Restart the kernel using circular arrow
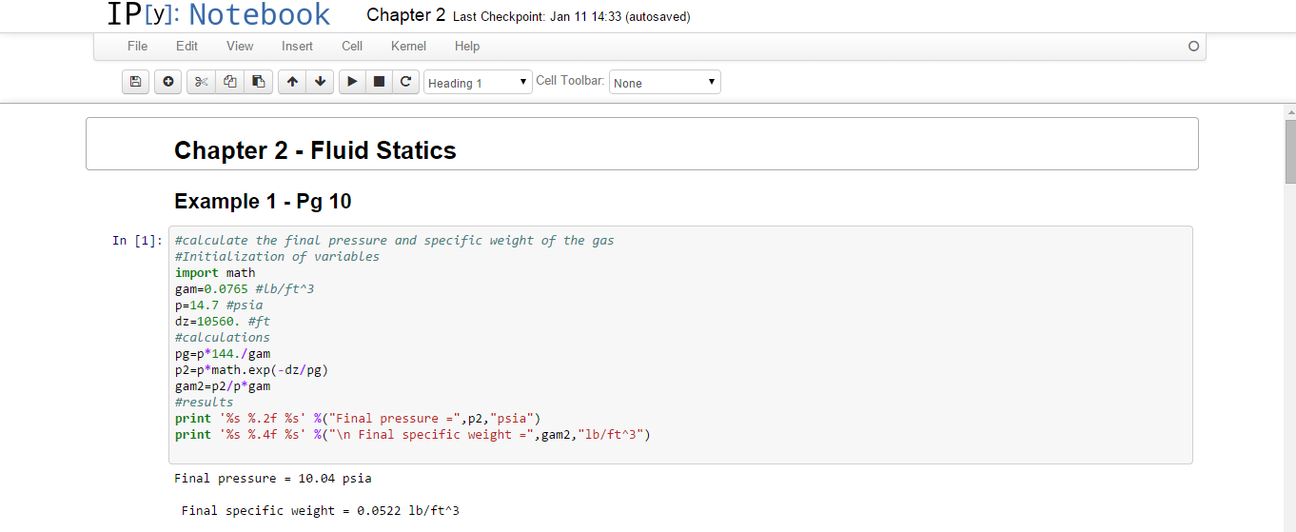The image size is (1296, 532). pos(405,83)
